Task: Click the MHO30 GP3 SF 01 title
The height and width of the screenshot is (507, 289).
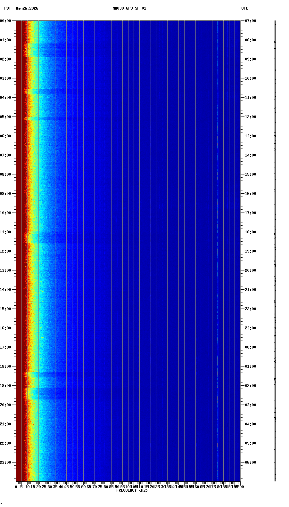Action: [129, 8]
